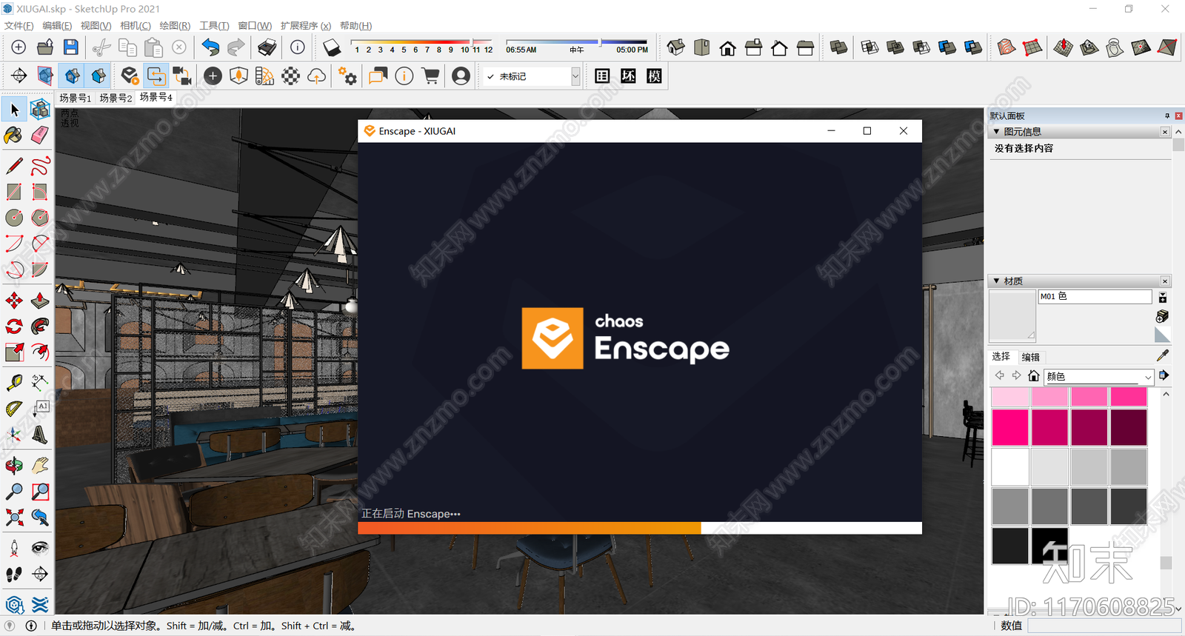The height and width of the screenshot is (636, 1185).
Task: Open the 相机(C) menu
Action: coord(136,25)
